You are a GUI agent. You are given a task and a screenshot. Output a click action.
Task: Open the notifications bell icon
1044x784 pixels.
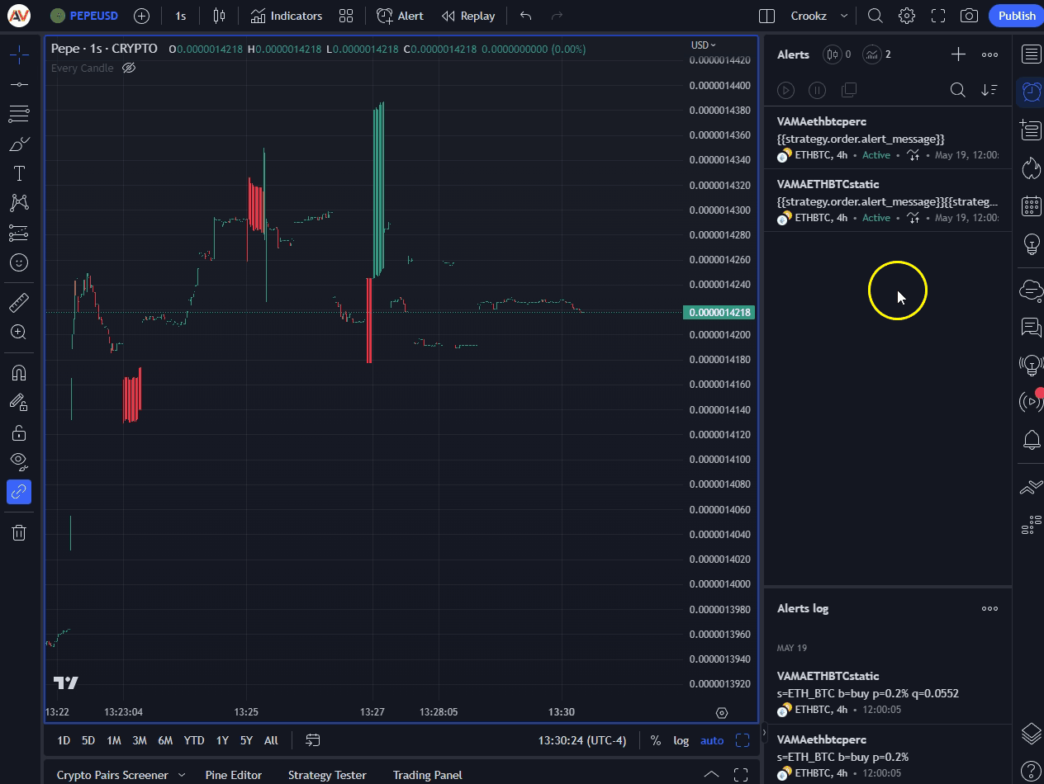pyautogui.click(x=1031, y=440)
